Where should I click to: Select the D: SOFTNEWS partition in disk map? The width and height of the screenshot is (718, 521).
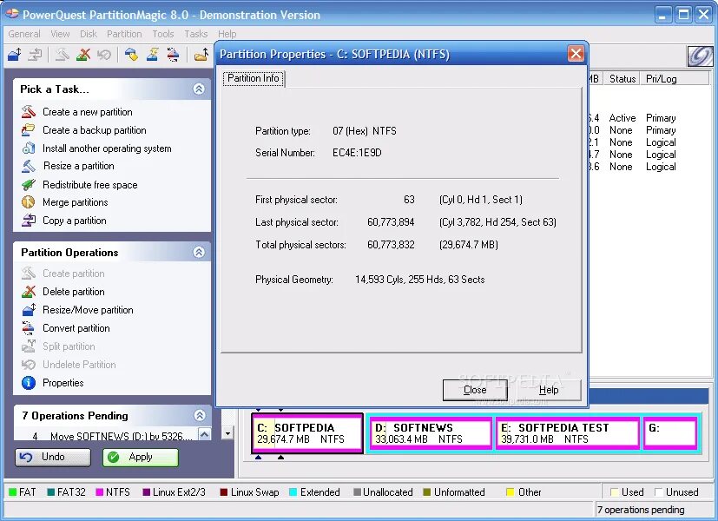tap(431, 433)
